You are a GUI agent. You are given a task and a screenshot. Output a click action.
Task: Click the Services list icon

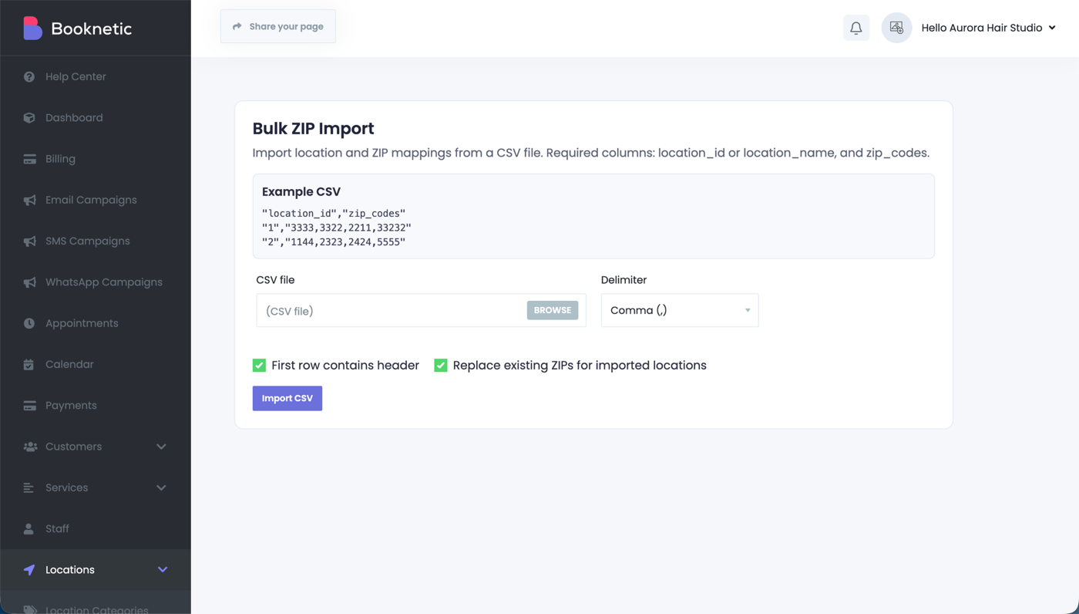click(x=29, y=487)
